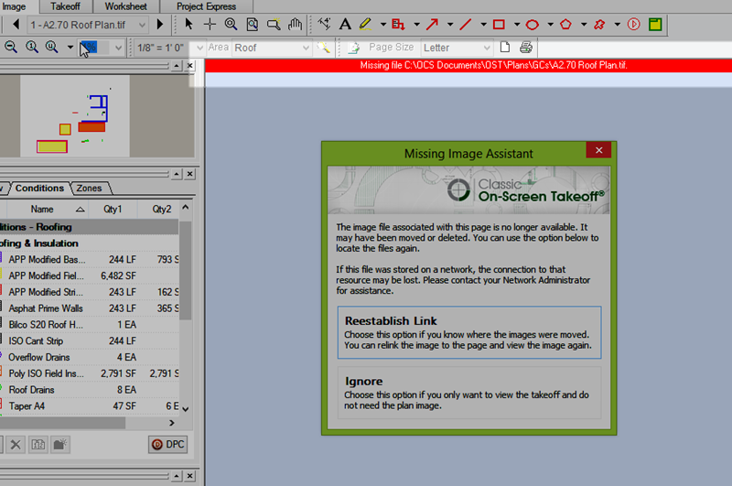Select the red cloud annotation tool
This screenshot has width=732, height=486.
(599, 25)
